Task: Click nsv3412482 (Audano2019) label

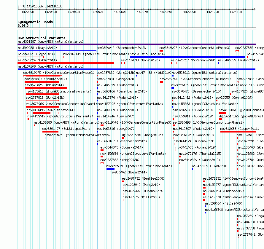Action: point(193,98)
